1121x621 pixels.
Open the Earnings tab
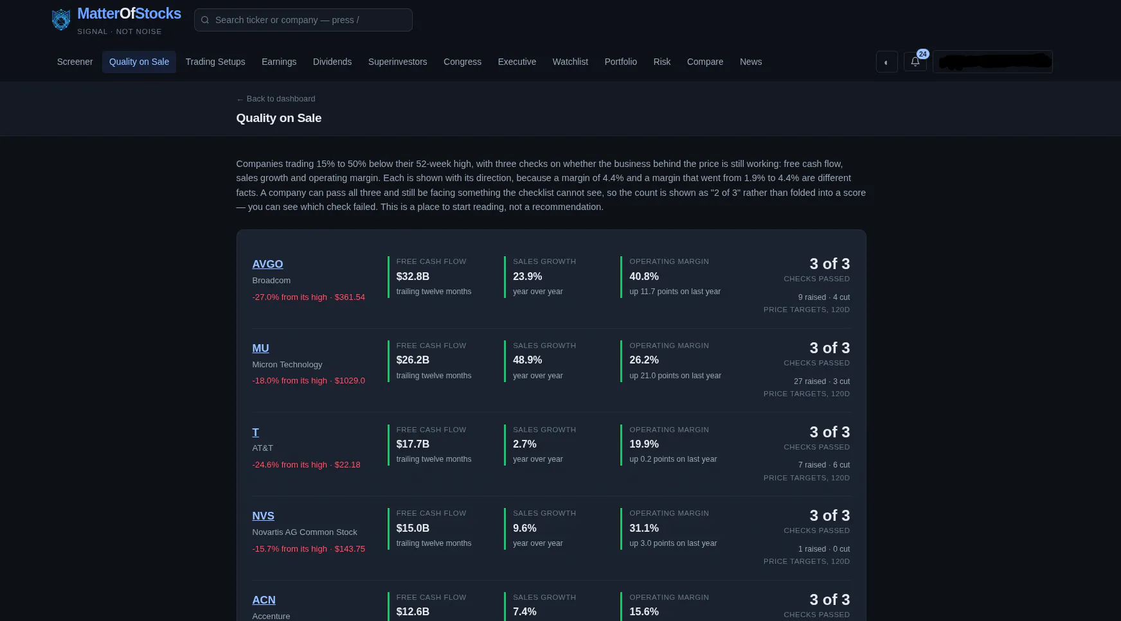point(279,62)
